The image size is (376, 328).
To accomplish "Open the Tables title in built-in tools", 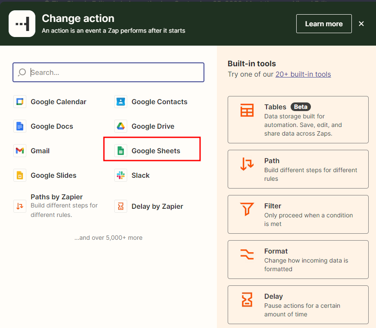I will 275,107.
